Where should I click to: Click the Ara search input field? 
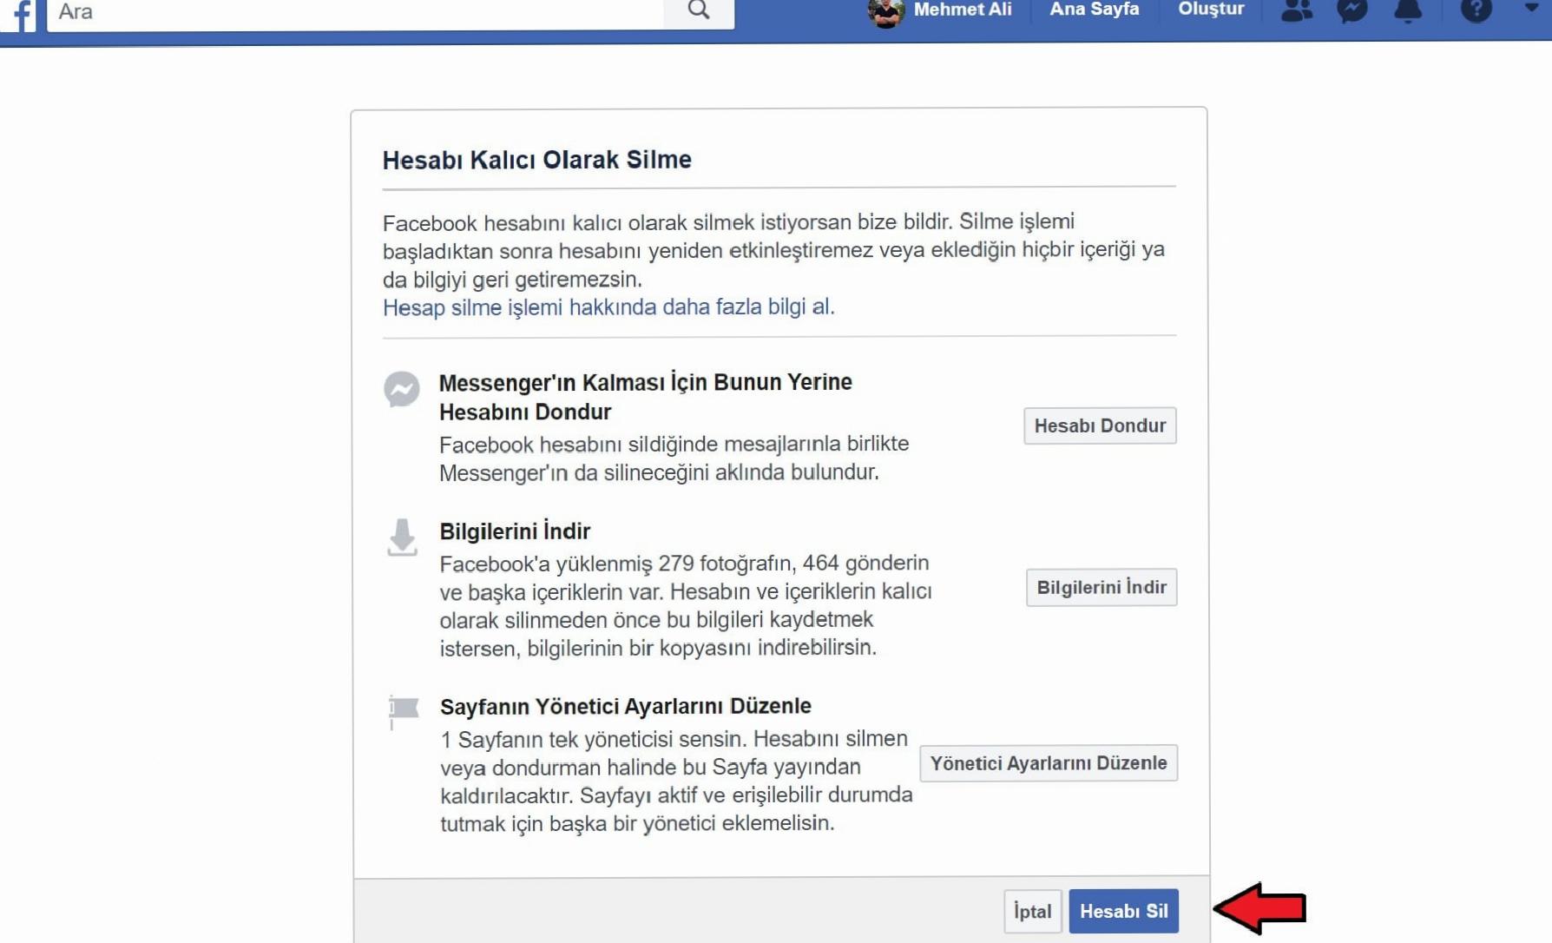point(355,12)
